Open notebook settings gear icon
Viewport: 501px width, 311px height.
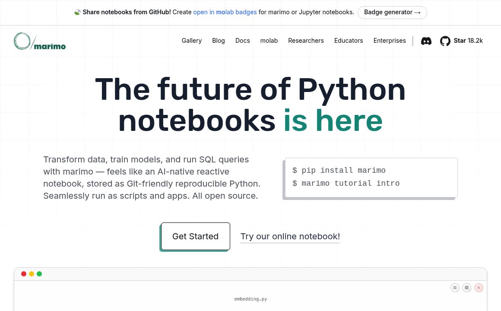point(466,288)
